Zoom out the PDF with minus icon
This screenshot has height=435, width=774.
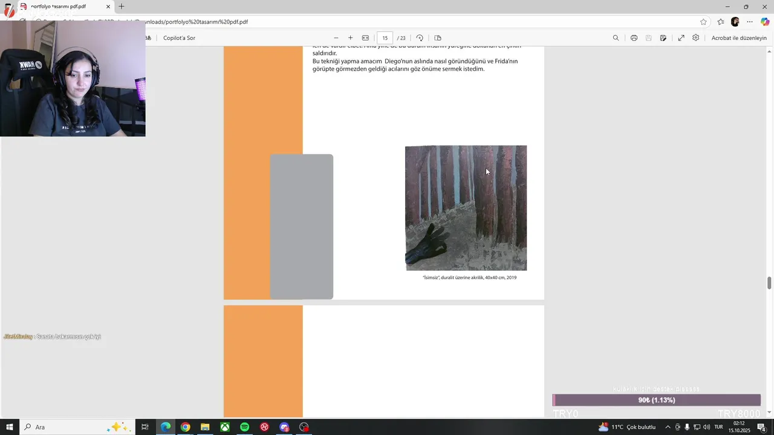[x=336, y=38]
